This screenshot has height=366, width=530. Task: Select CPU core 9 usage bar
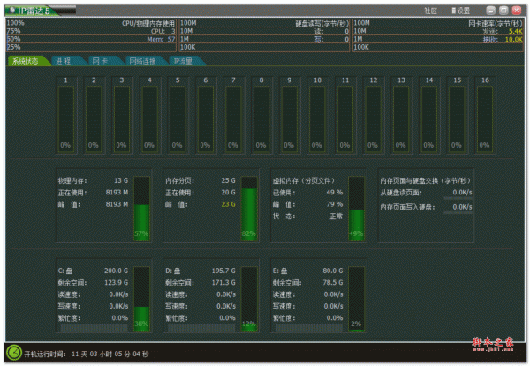pyautogui.click(x=290, y=118)
